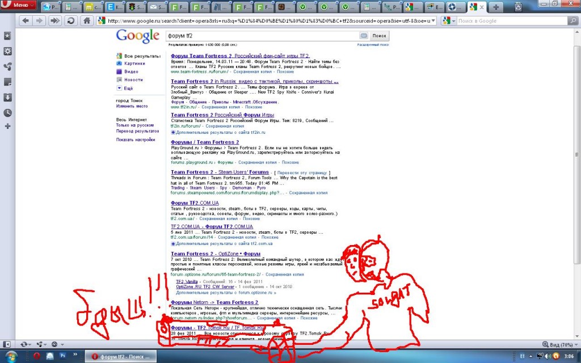Open 'Team Fortress 2 in Russia' result
This screenshot has height=363, width=581.
(x=255, y=81)
